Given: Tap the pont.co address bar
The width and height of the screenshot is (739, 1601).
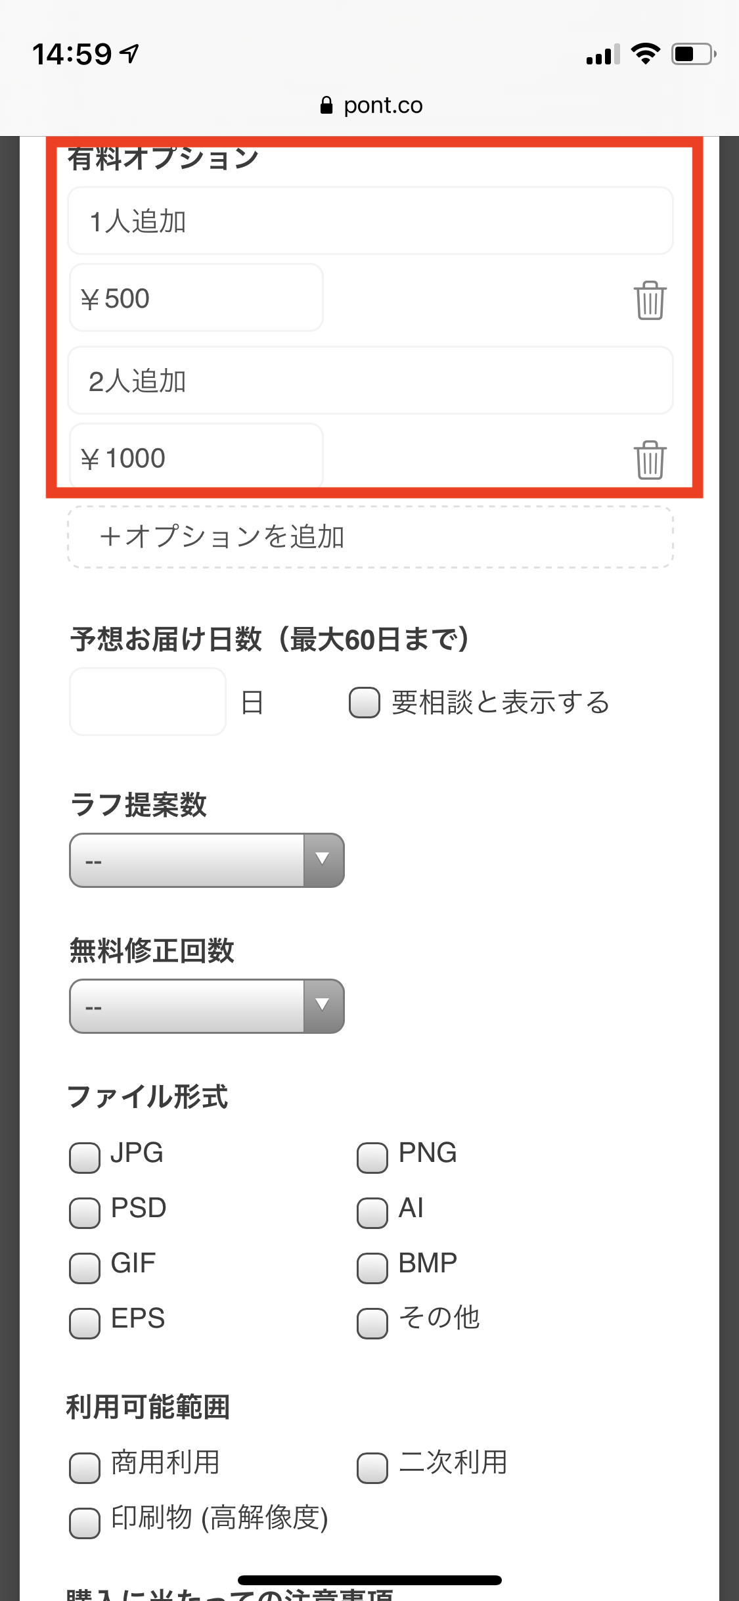Looking at the screenshot, I should [370, 105].
